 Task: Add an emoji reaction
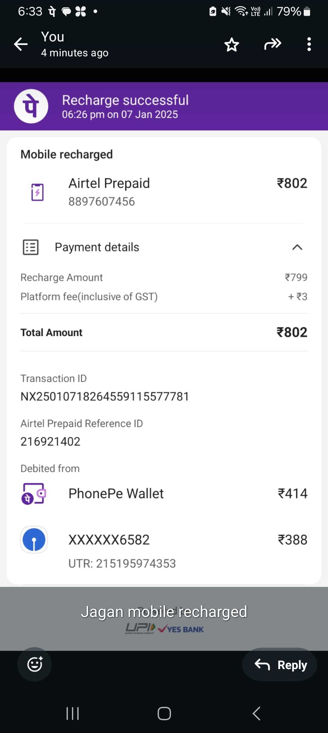click(35, 664)
